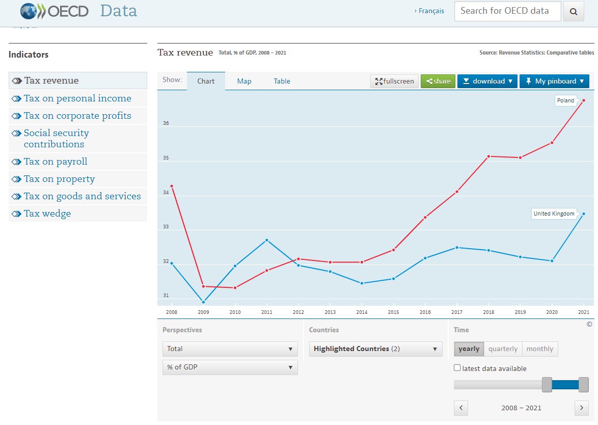Click United Kingdom 2011 data point
The width and height of the screenshot is (598, 425).
(266, 241)
